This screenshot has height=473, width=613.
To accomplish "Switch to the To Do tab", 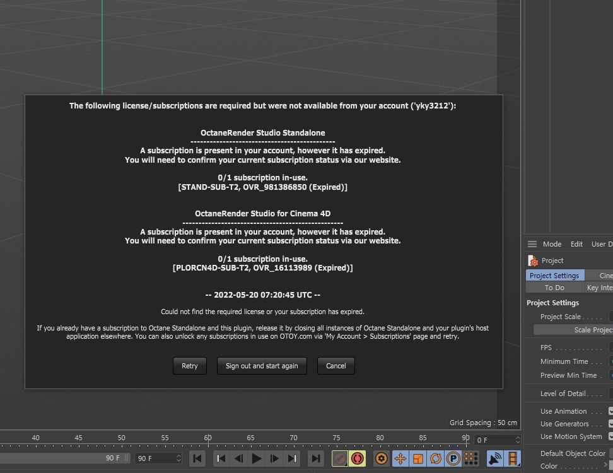I will pyautogui.click(x=555, y=288).
